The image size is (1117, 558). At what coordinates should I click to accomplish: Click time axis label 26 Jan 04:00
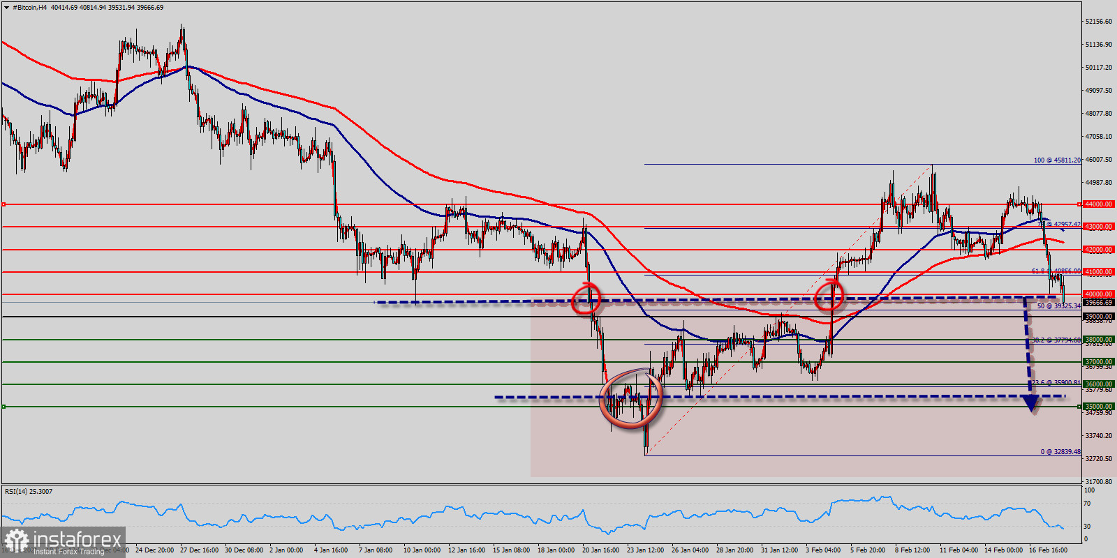click(x=690, y=550)
